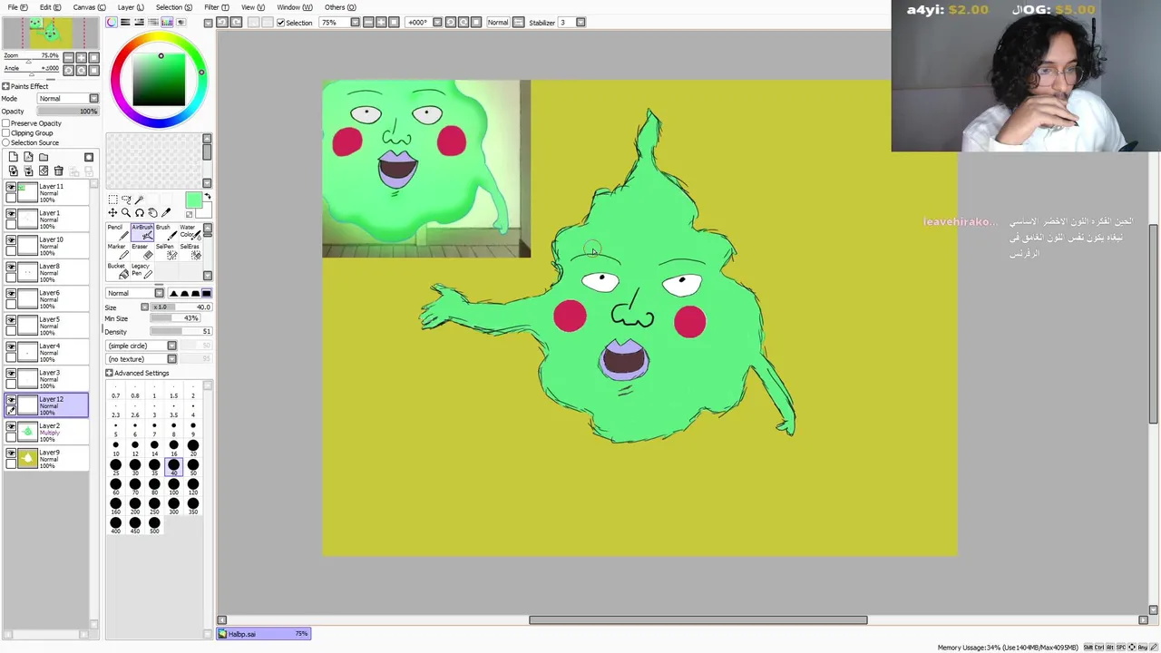Open the Canvas menu
1161x653 pixels.
89,7
